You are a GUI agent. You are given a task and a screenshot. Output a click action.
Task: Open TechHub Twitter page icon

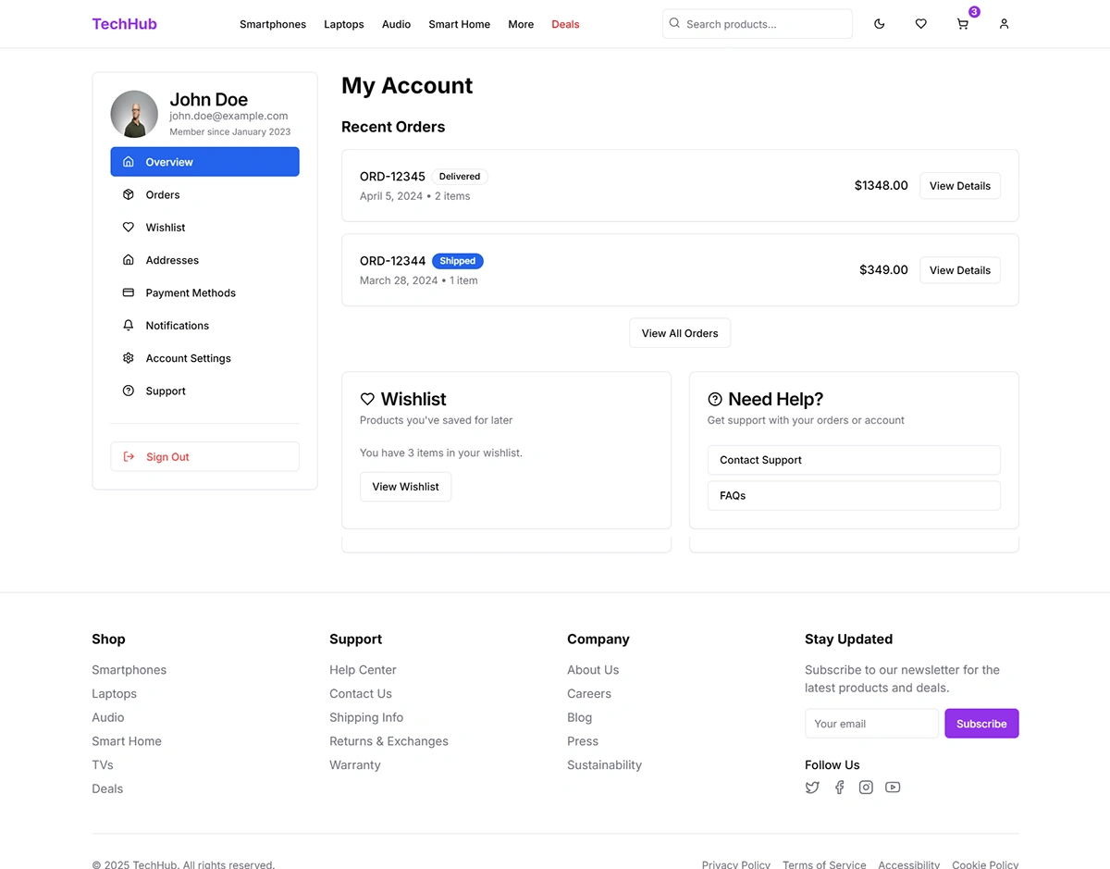(812, 788)
